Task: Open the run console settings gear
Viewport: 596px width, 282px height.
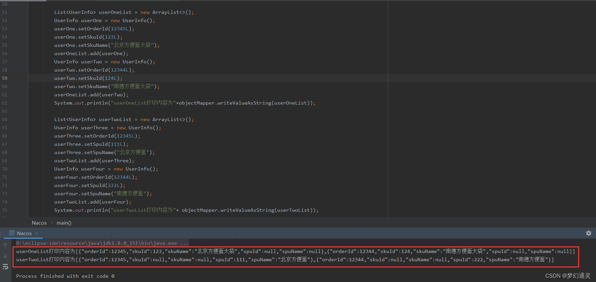Action: pyautogui.click(x=588, y=233)
